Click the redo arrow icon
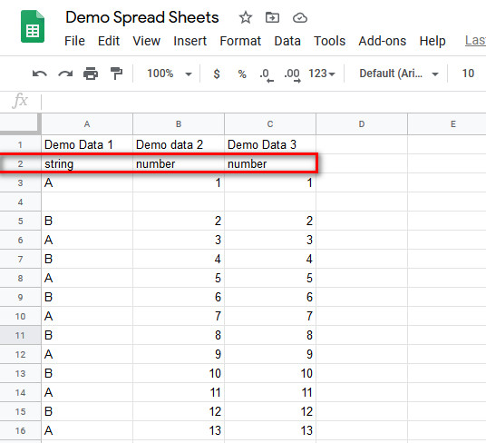This screenshot has width=486, height=443. click(65, 74)
